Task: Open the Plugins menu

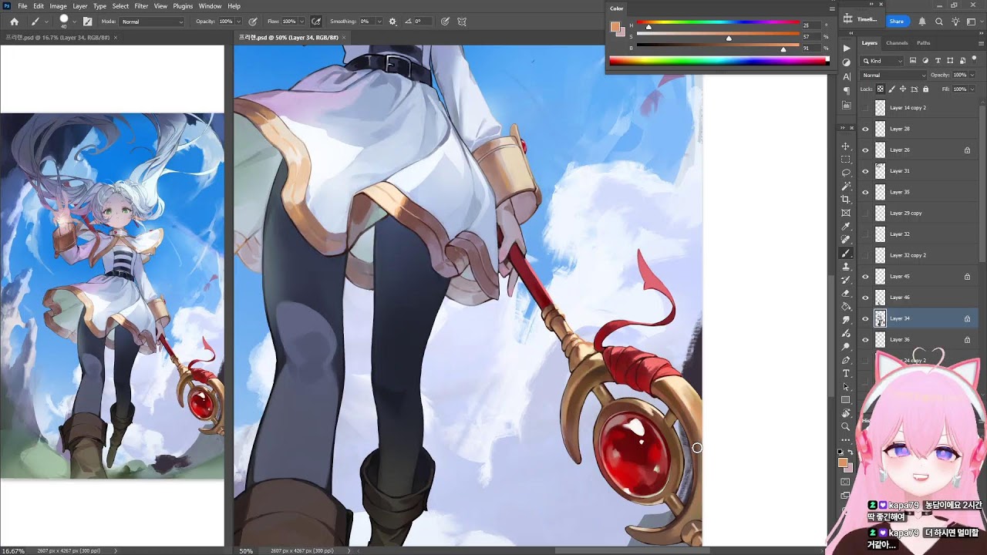Action: (183, 6)
